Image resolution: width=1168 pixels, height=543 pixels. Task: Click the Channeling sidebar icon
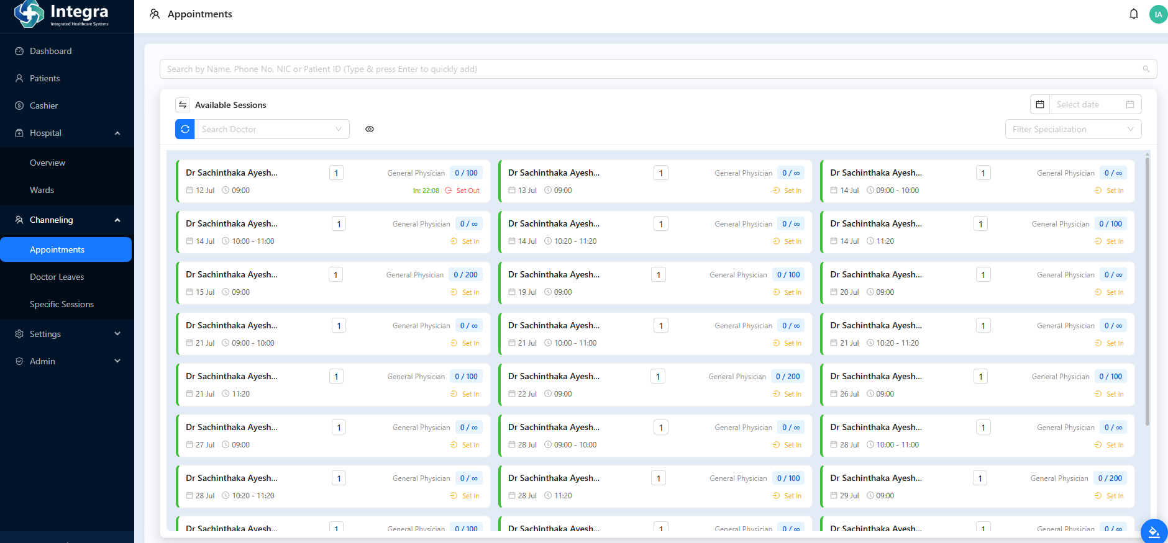coord(19,220)
